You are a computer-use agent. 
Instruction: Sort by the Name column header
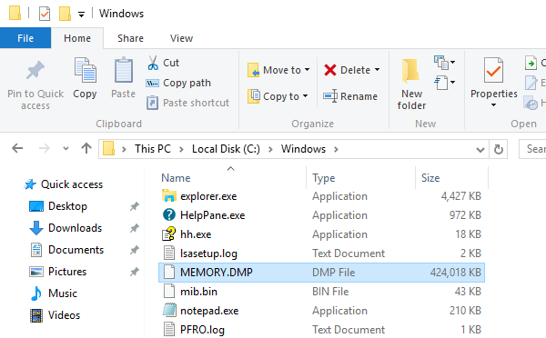[x=176, y=178]
